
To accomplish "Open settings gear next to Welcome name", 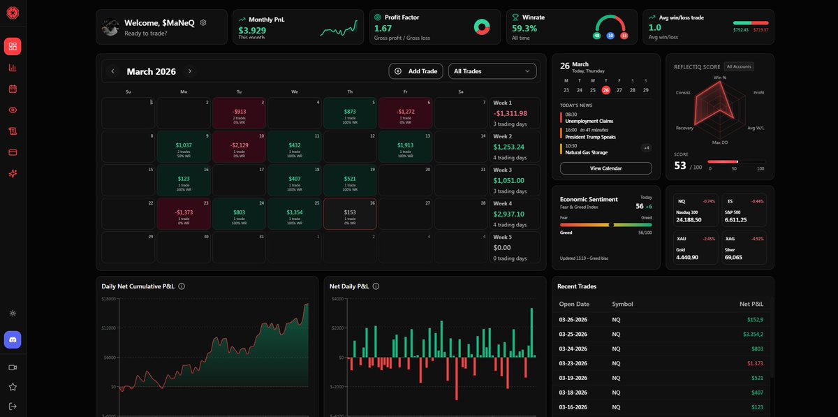I will (203, 22).
